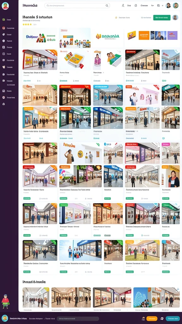Screen dimensions: 182x324
Task: Open the thumbnail of woman beside green box
Action: tap(108, 59)
